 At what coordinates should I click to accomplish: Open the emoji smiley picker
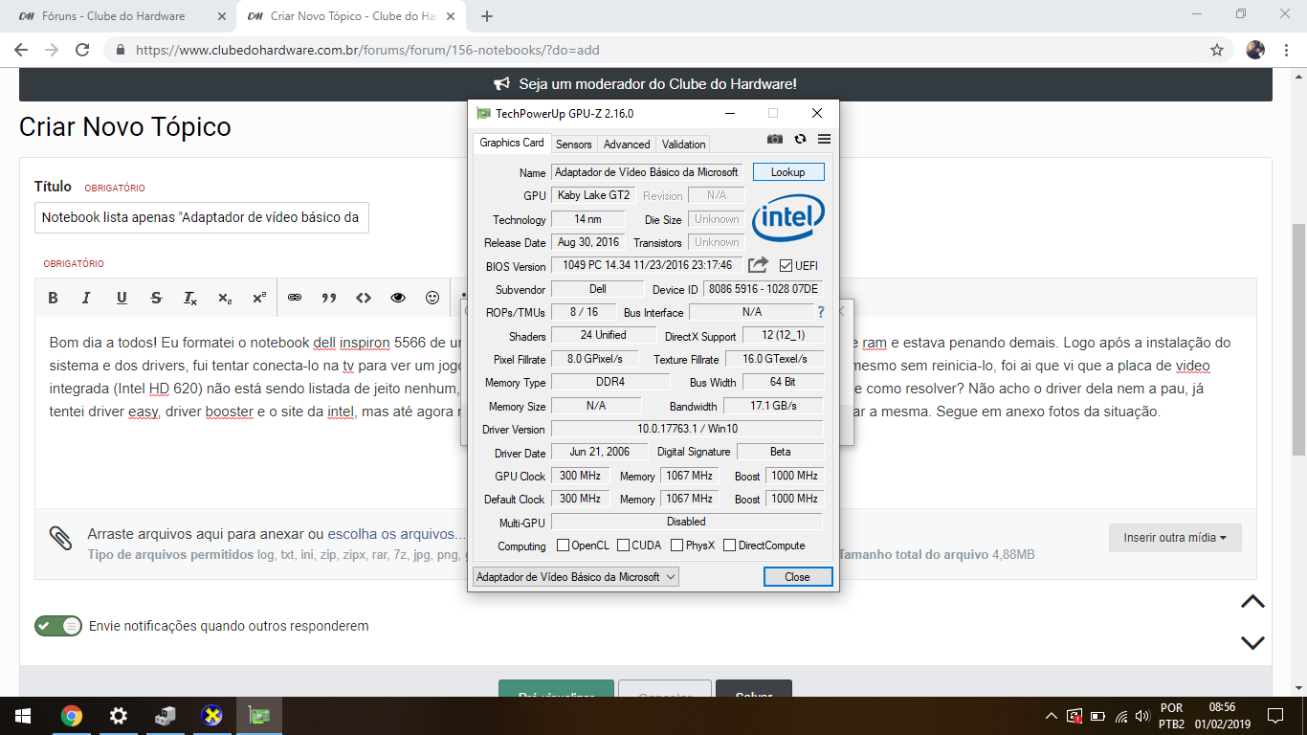click(x=432, y=298)
